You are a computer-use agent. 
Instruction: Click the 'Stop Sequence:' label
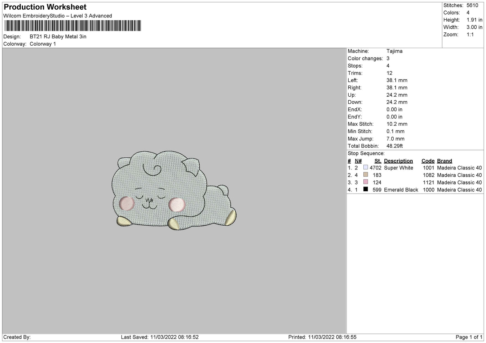tap(366, 153)
